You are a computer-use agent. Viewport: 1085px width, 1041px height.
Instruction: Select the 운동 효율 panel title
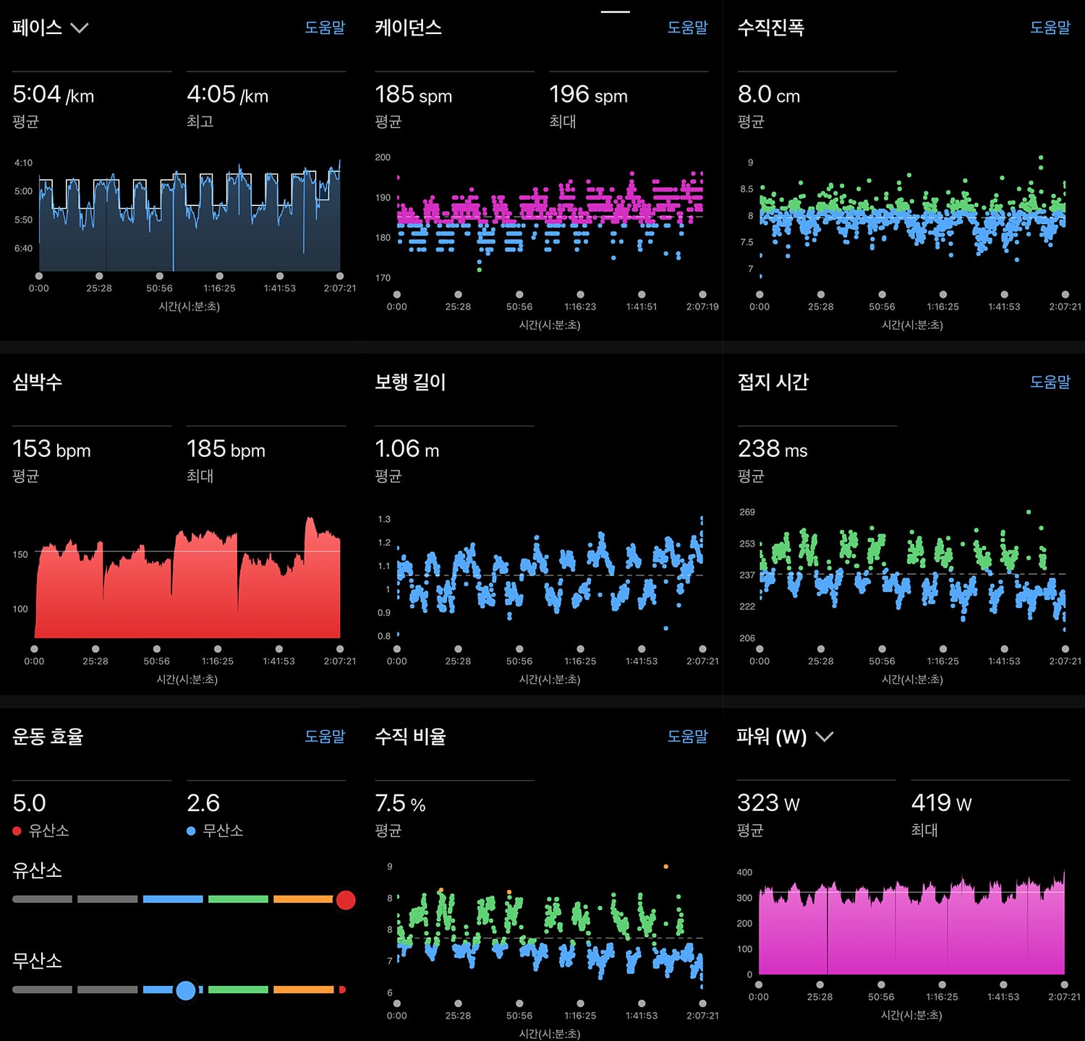[x=48, y=736]
